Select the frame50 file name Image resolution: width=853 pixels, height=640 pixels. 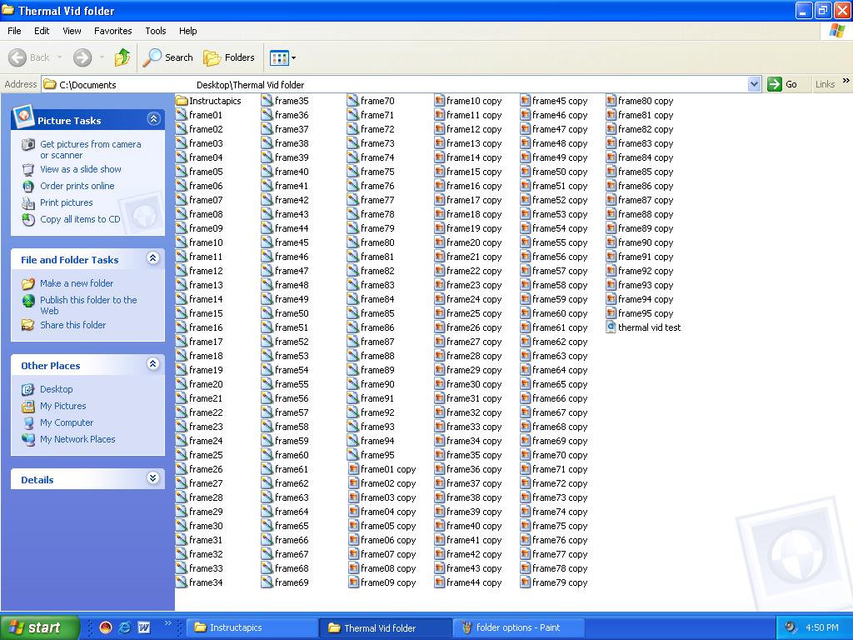click(x=292, y=313)
